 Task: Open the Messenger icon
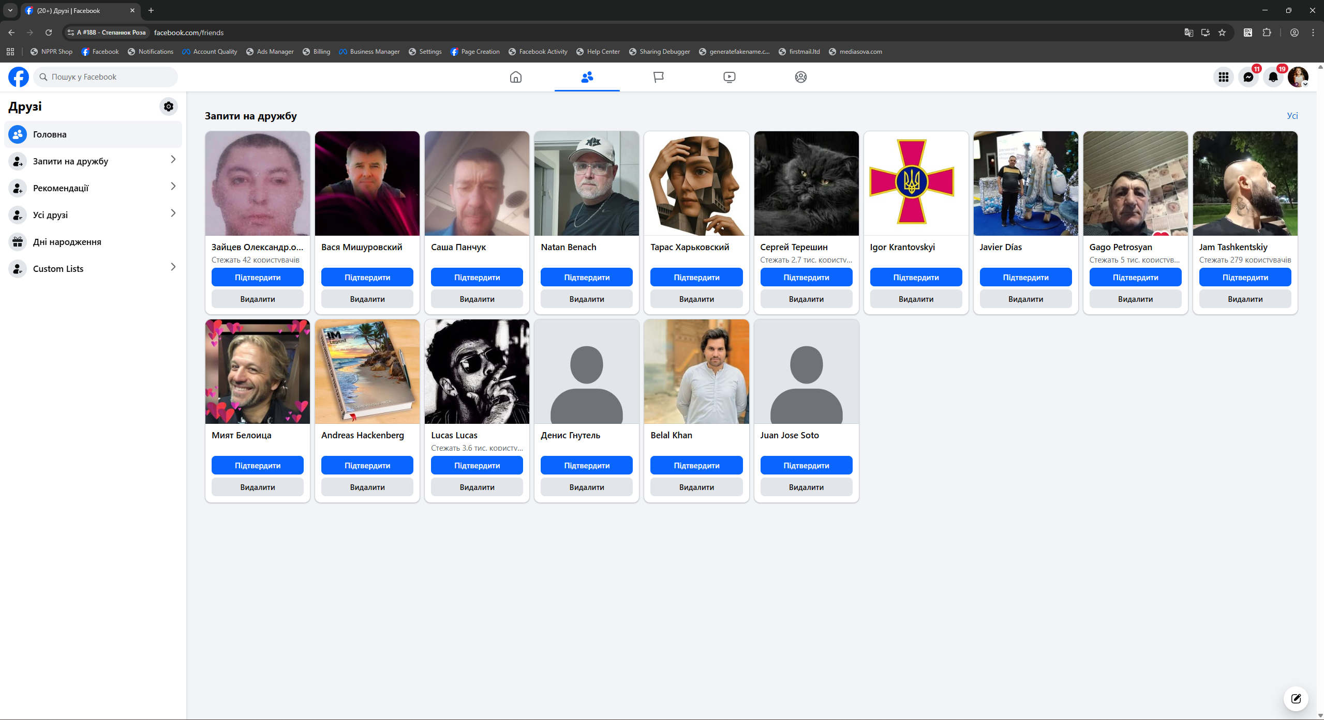tap(1248, 77)
